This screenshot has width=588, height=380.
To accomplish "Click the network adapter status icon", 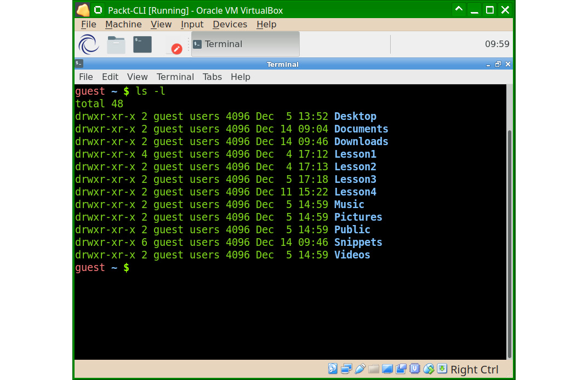I will (346, 369).
